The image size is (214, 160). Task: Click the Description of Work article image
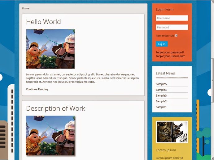click(x=50, y=136)
